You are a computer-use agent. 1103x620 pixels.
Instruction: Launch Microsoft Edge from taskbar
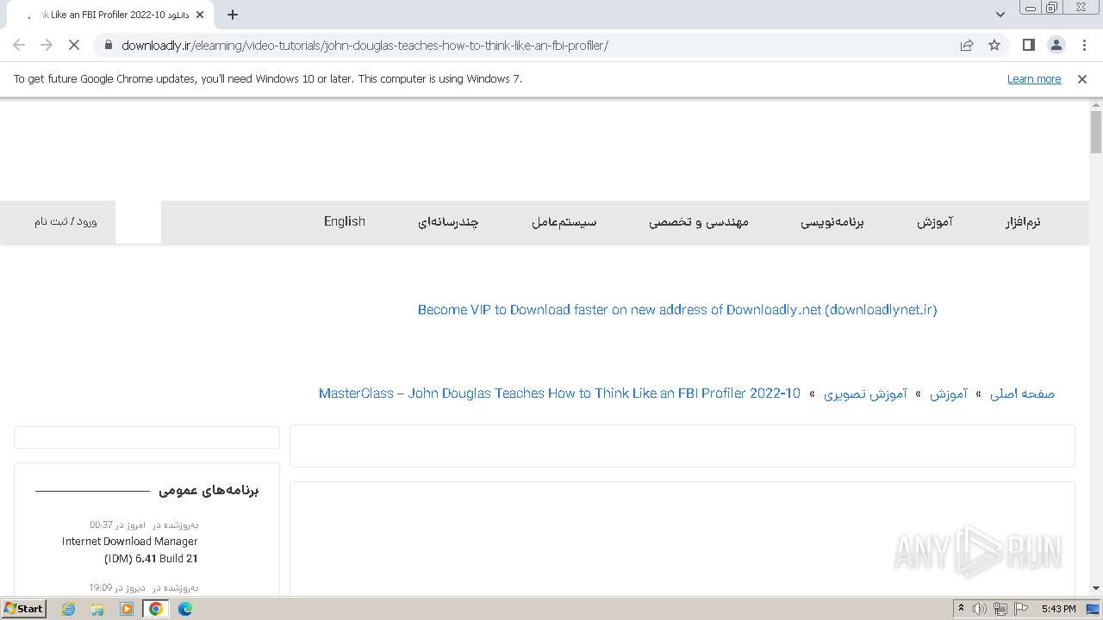tap(185, 609)
